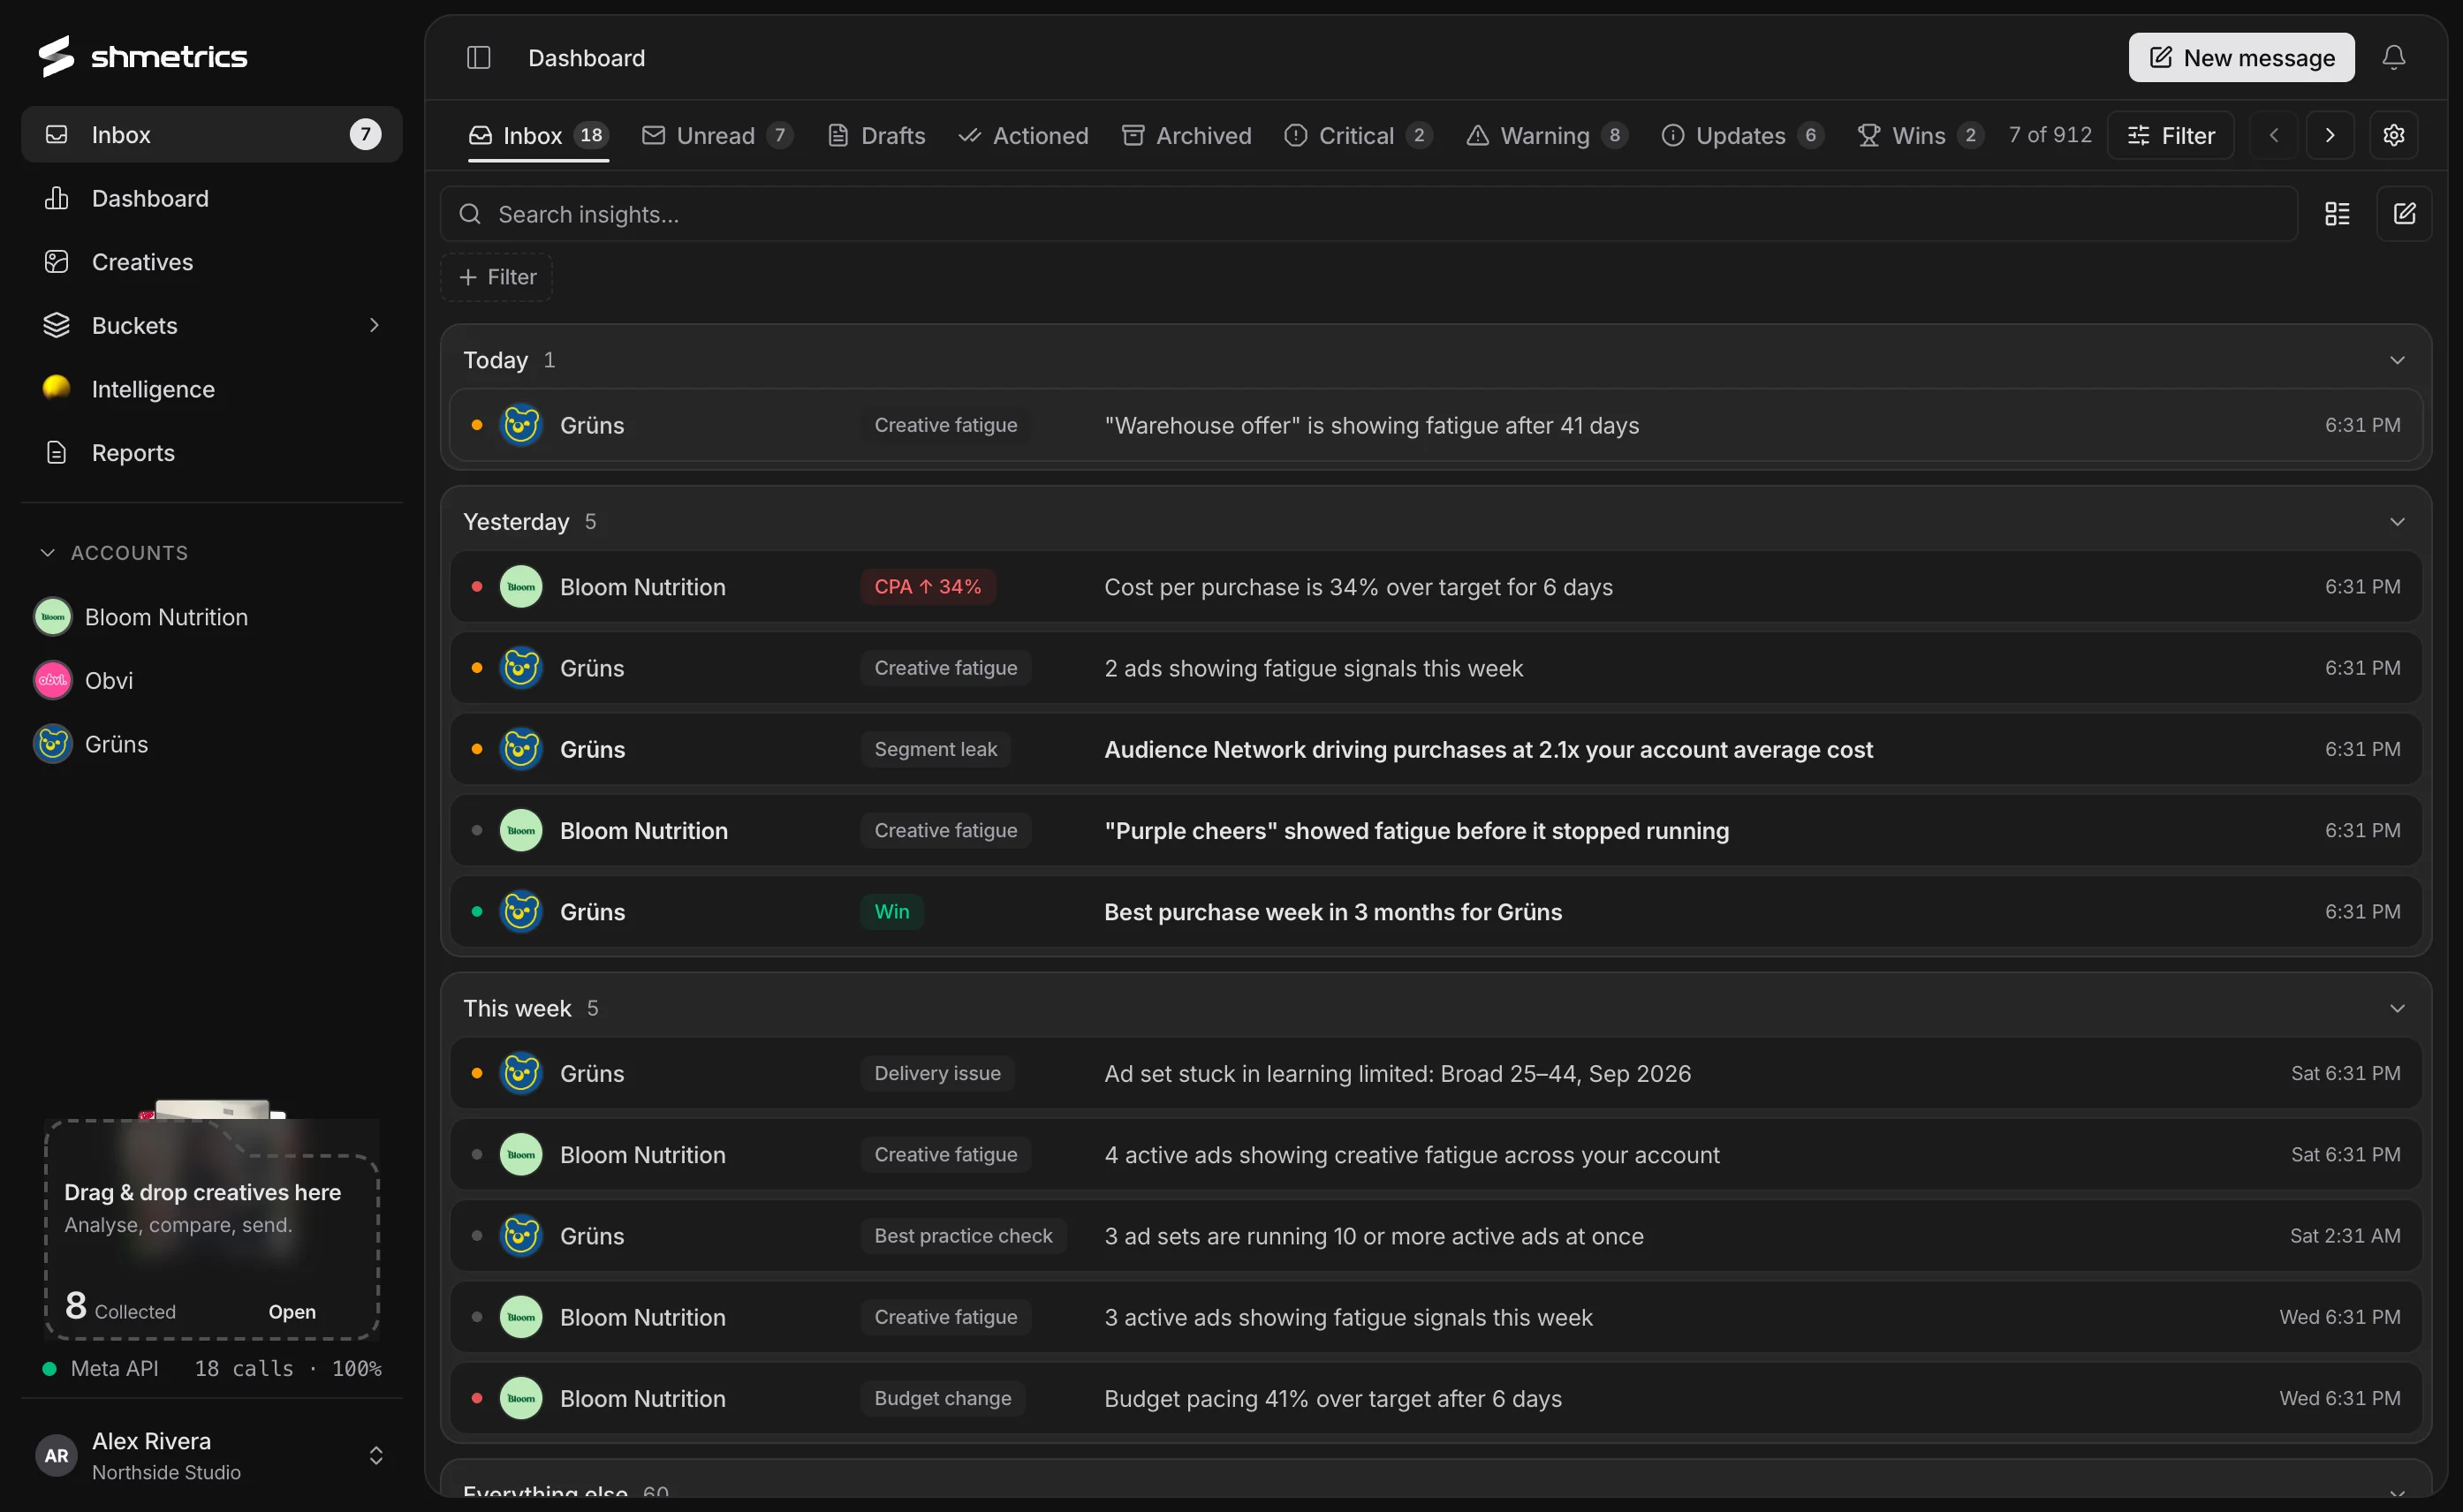Click Intelligence yellow orb icon
The image size is (2463, 1512).
(x=56, y=389)
